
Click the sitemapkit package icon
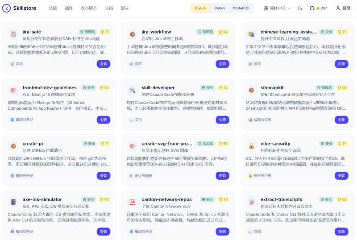click(x=251, y=90)
